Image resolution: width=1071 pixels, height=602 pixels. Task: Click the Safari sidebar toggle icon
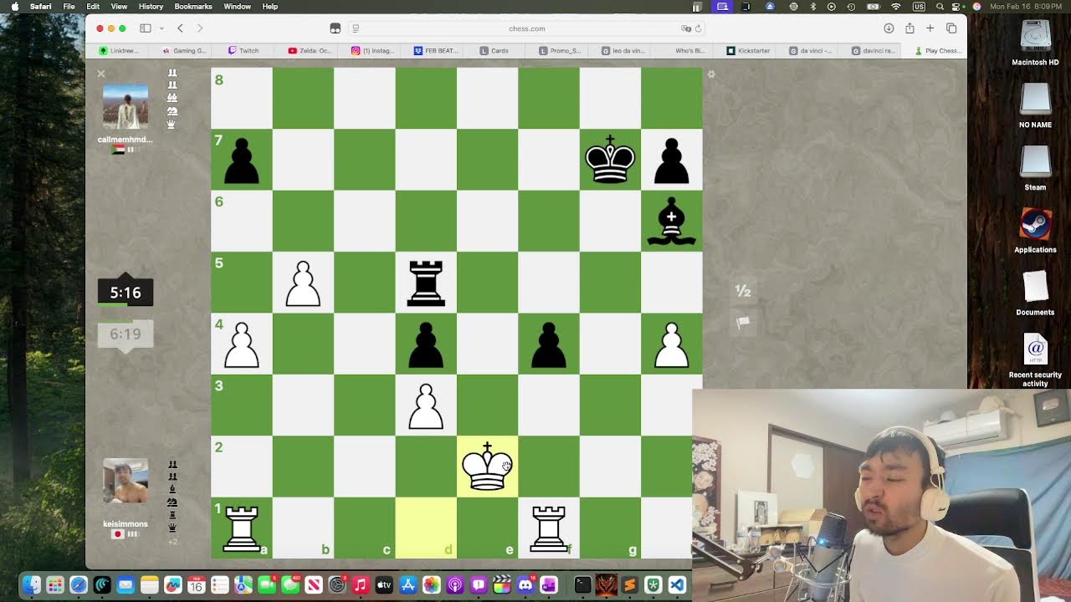[x=145, y=28]
